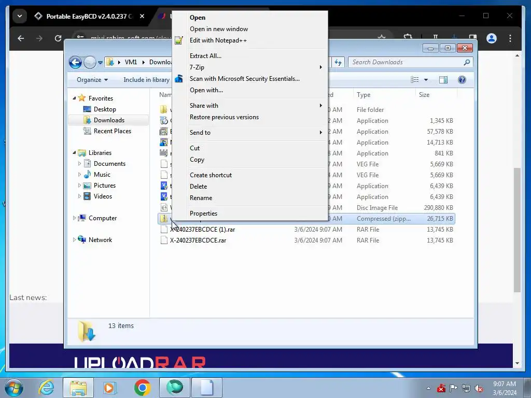Open the Windows Start menu
531x398 pixels.
[x=14, y=388]
